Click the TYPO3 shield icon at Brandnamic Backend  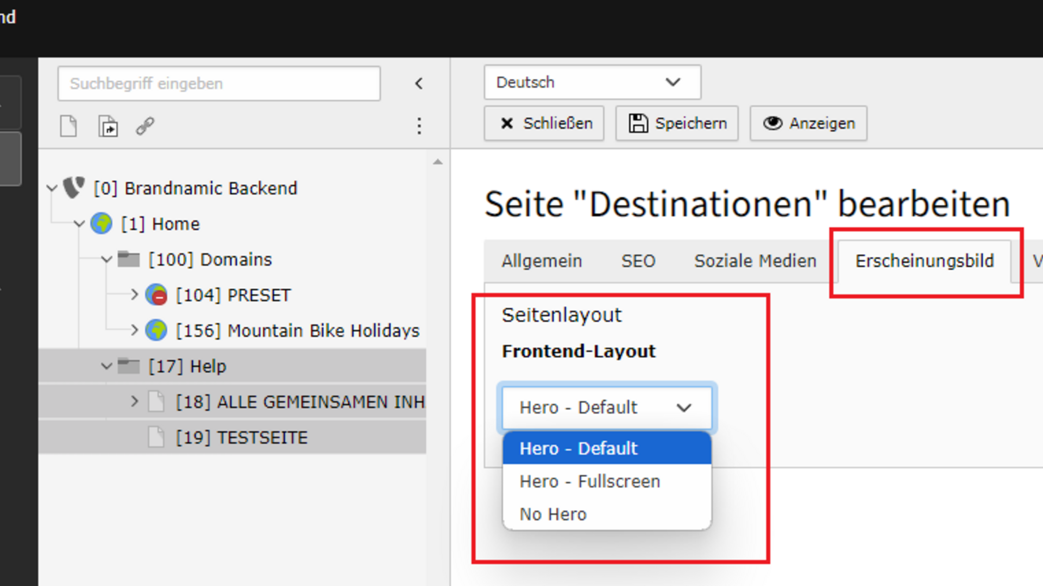pyautogui.click(x=74, y=188)
